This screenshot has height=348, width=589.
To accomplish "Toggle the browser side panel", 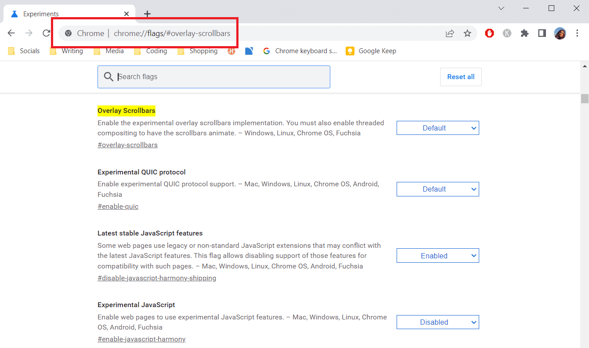I will pos(542,33).
